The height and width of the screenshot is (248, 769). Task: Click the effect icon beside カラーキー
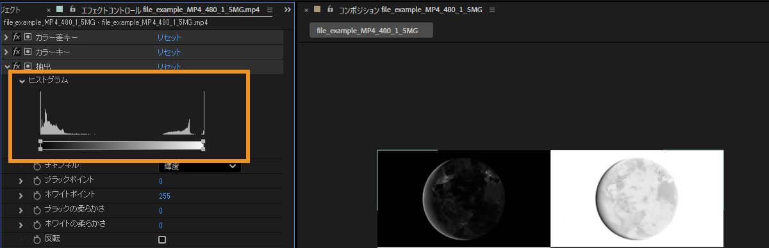click(x=28, y=52)
